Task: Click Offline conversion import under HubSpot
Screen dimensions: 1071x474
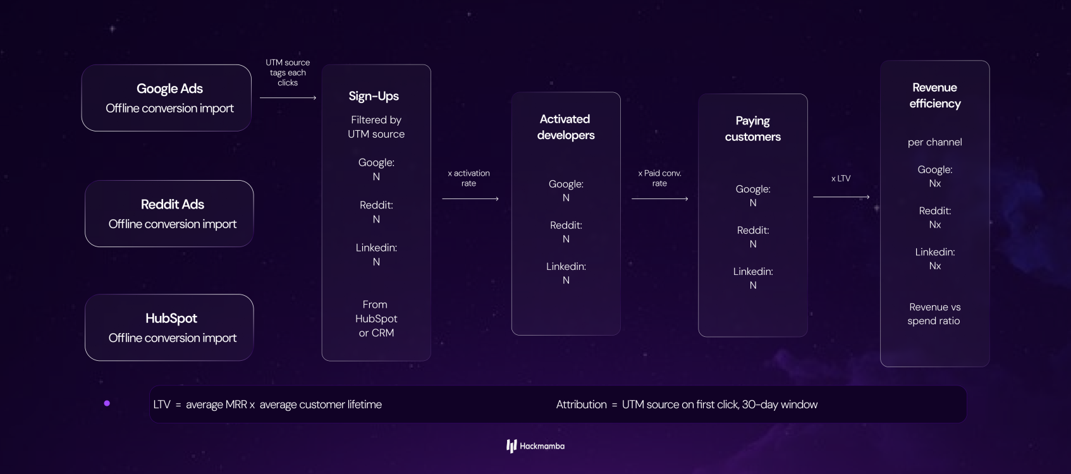Action: click(172, 337)
